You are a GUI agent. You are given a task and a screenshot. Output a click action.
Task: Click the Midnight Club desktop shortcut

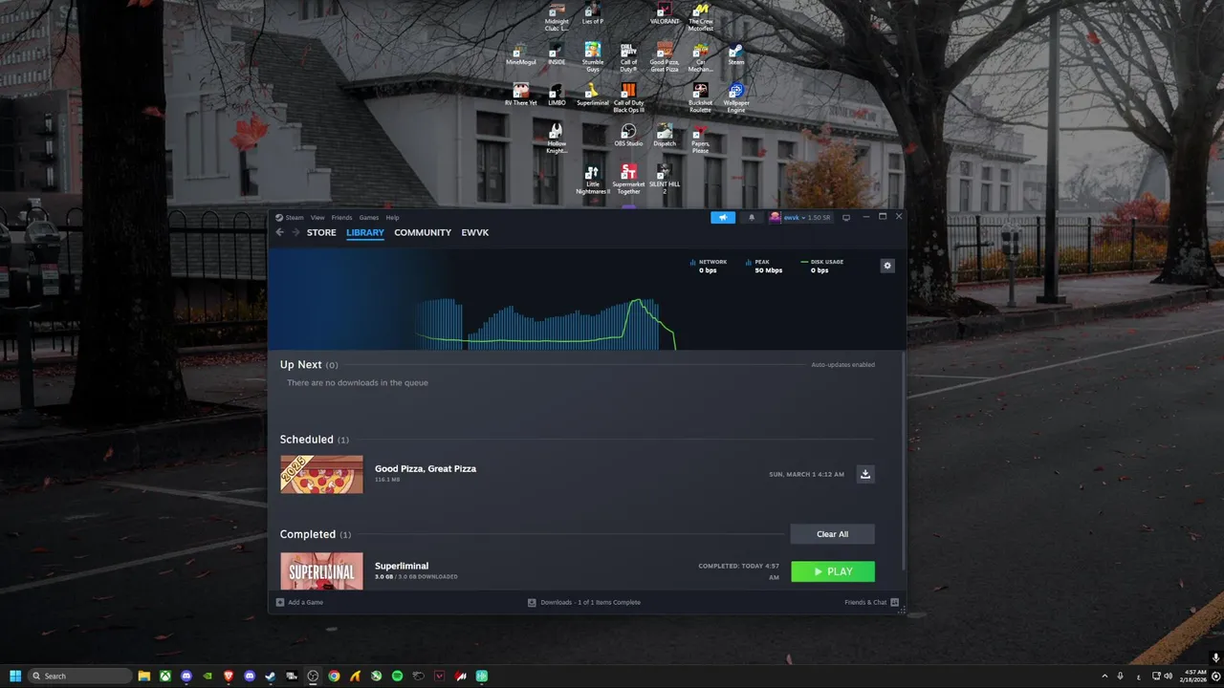pyautogui.click(x=557, y=15)
